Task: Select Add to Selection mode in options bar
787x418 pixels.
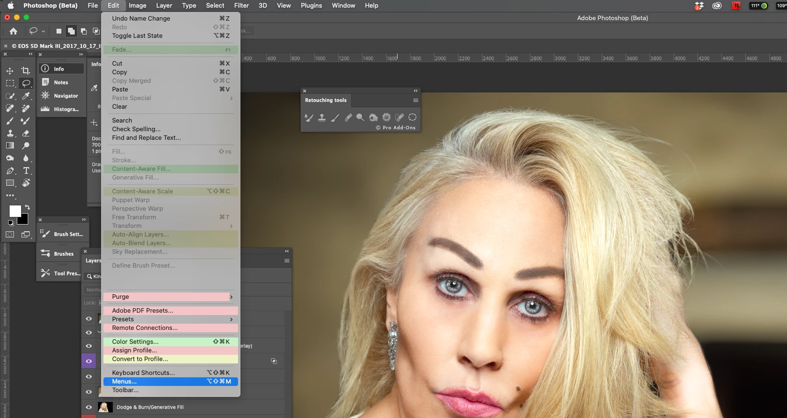Action: [71, 31]
